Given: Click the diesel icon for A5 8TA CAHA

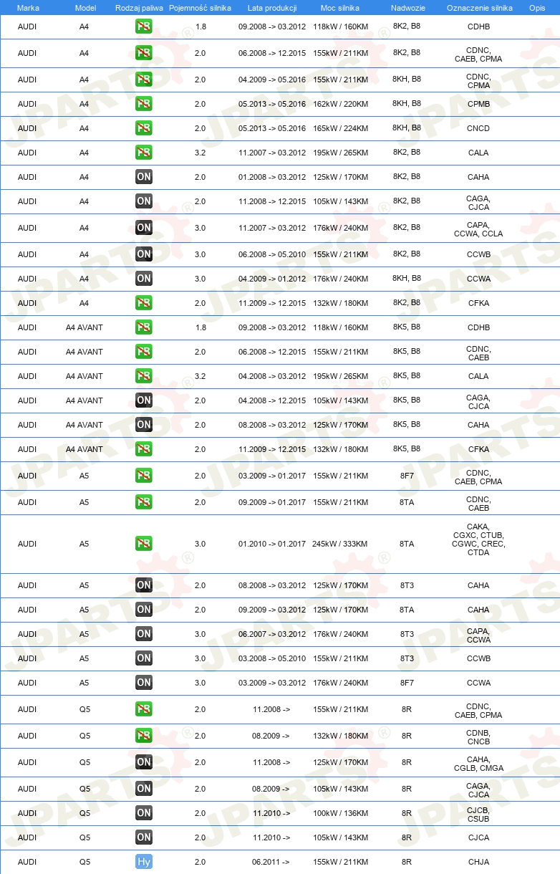Looking at the screenshot, I should [x=144, y=610].
